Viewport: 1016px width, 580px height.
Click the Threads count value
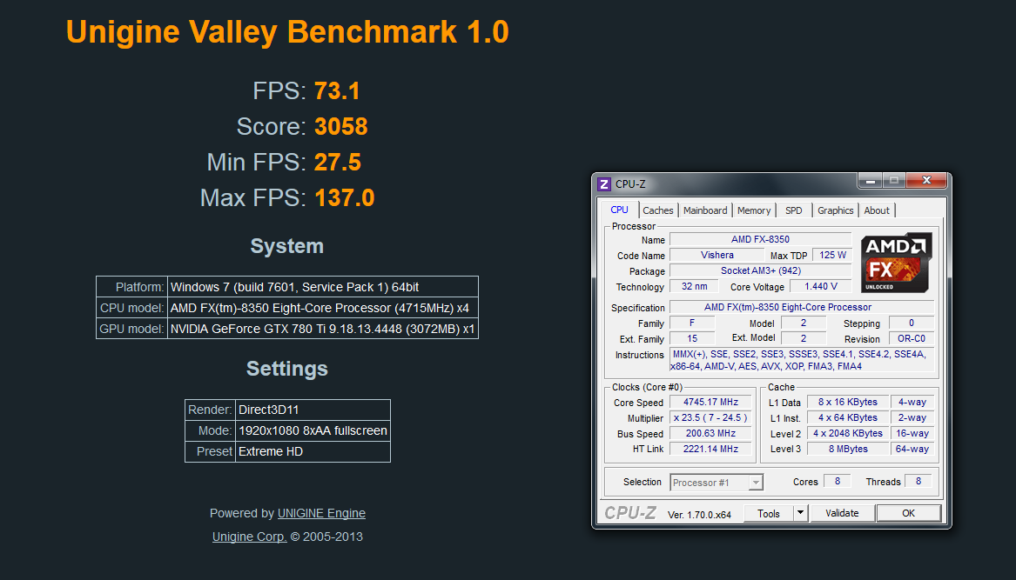(x=918, y=481)
